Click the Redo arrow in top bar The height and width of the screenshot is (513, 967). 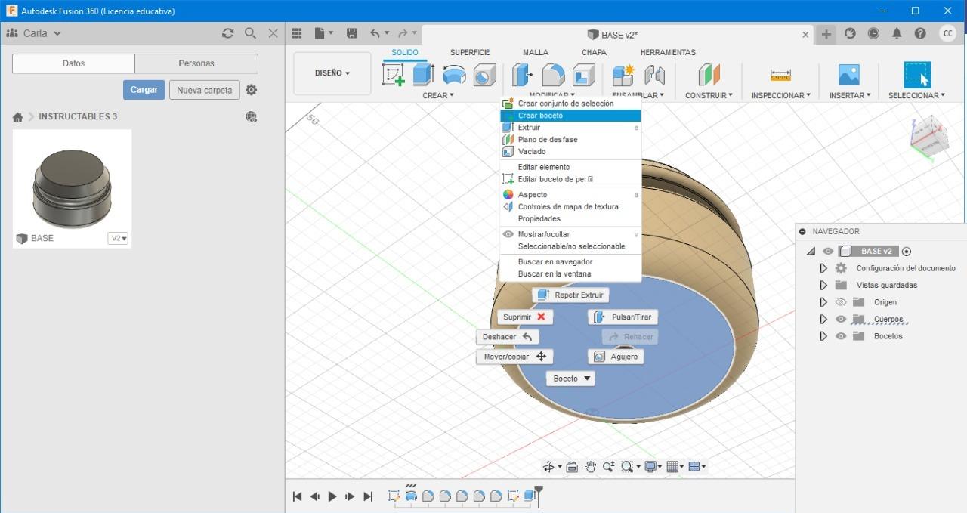coord(403,33)
